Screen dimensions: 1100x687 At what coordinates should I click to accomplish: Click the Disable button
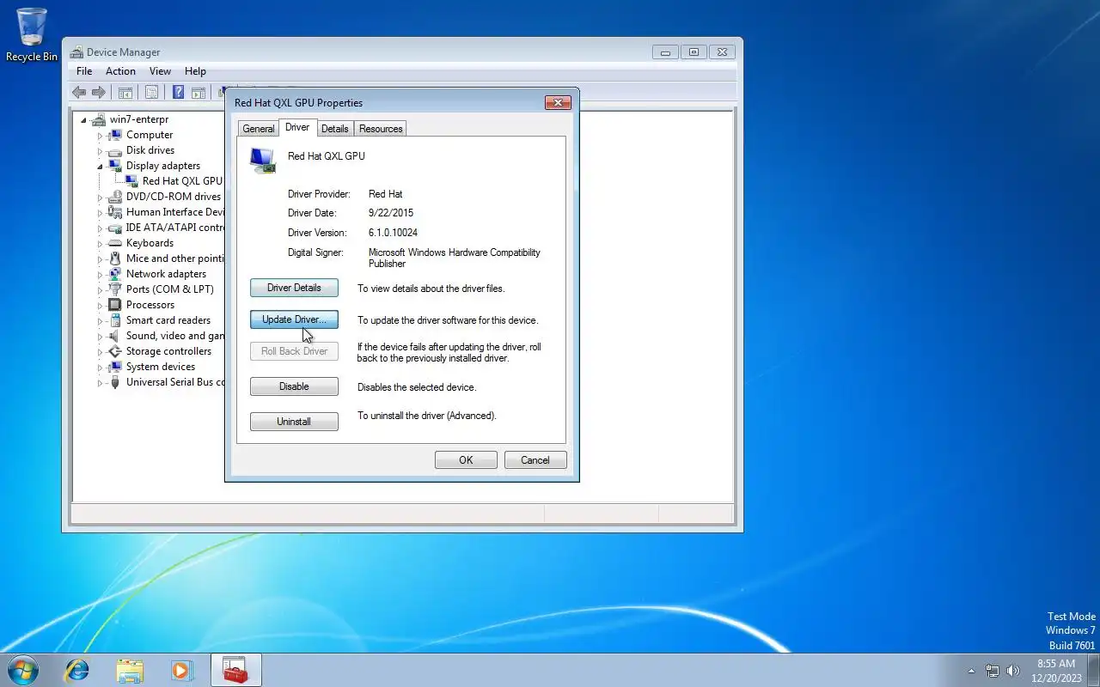294,386
